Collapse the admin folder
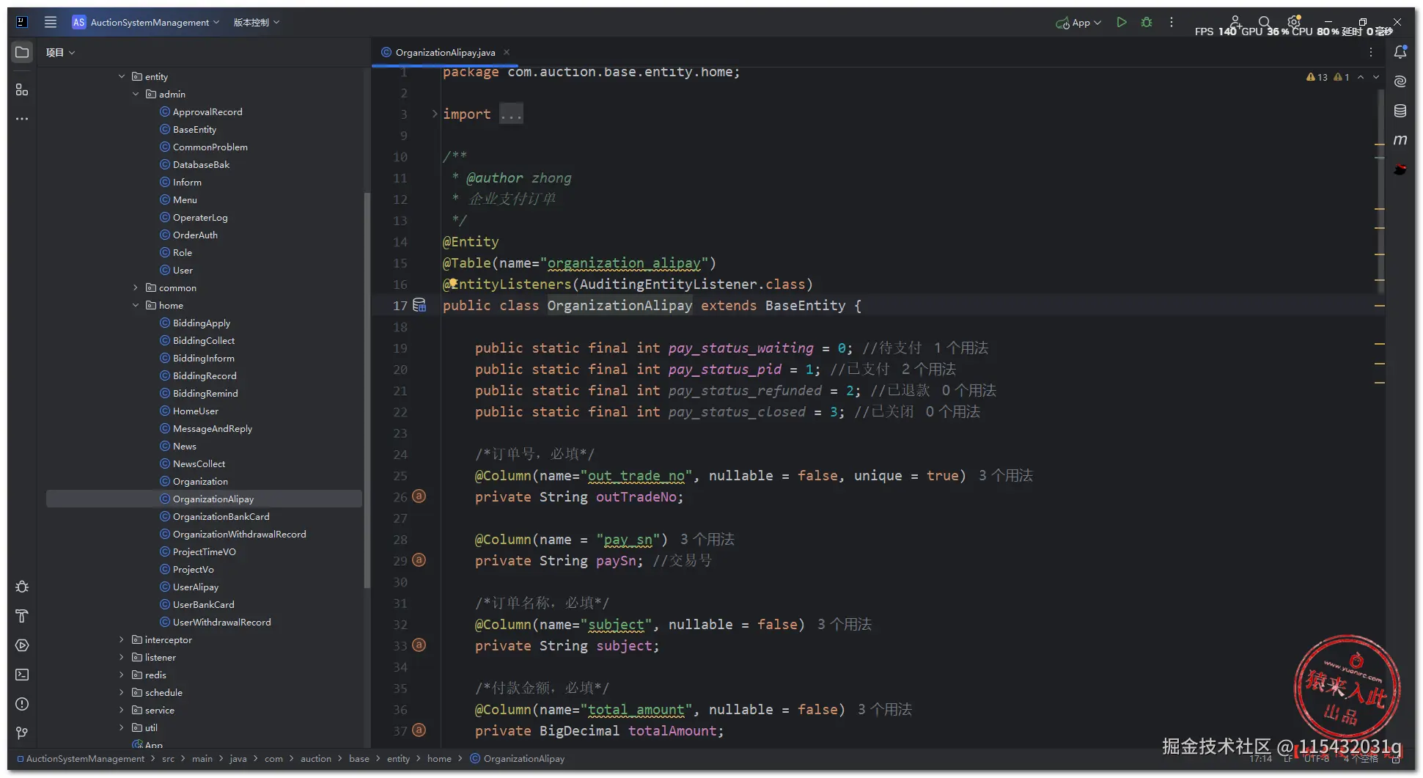Viewport: 1423px width, 778px height. point(136,94)
